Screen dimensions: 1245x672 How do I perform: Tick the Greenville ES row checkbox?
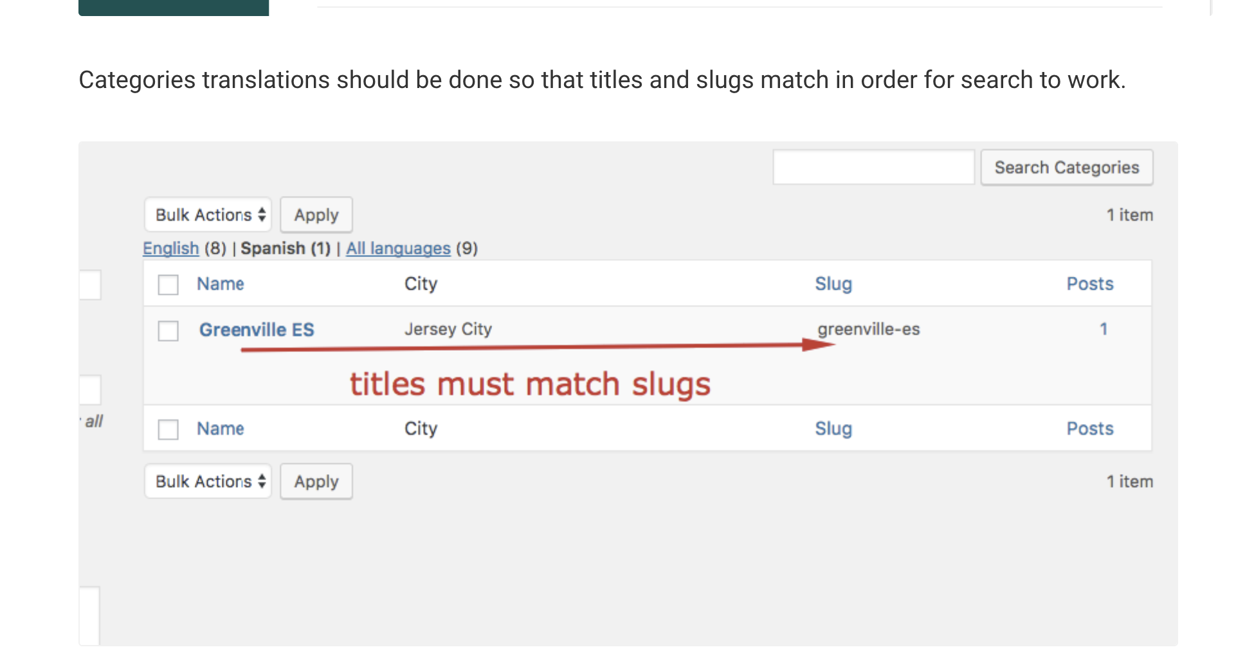[x=168, y=331]
